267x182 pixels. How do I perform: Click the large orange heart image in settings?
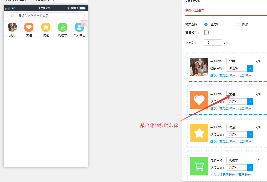tap(199, 100)
